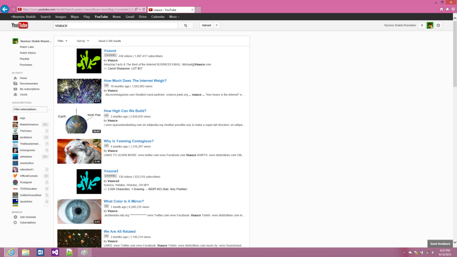Expand the Upload button arrow
457x257 pixels.
coord(217,25)
